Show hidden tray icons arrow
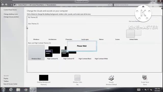This screenshot has width=163, height=92. tap(143, 90)
